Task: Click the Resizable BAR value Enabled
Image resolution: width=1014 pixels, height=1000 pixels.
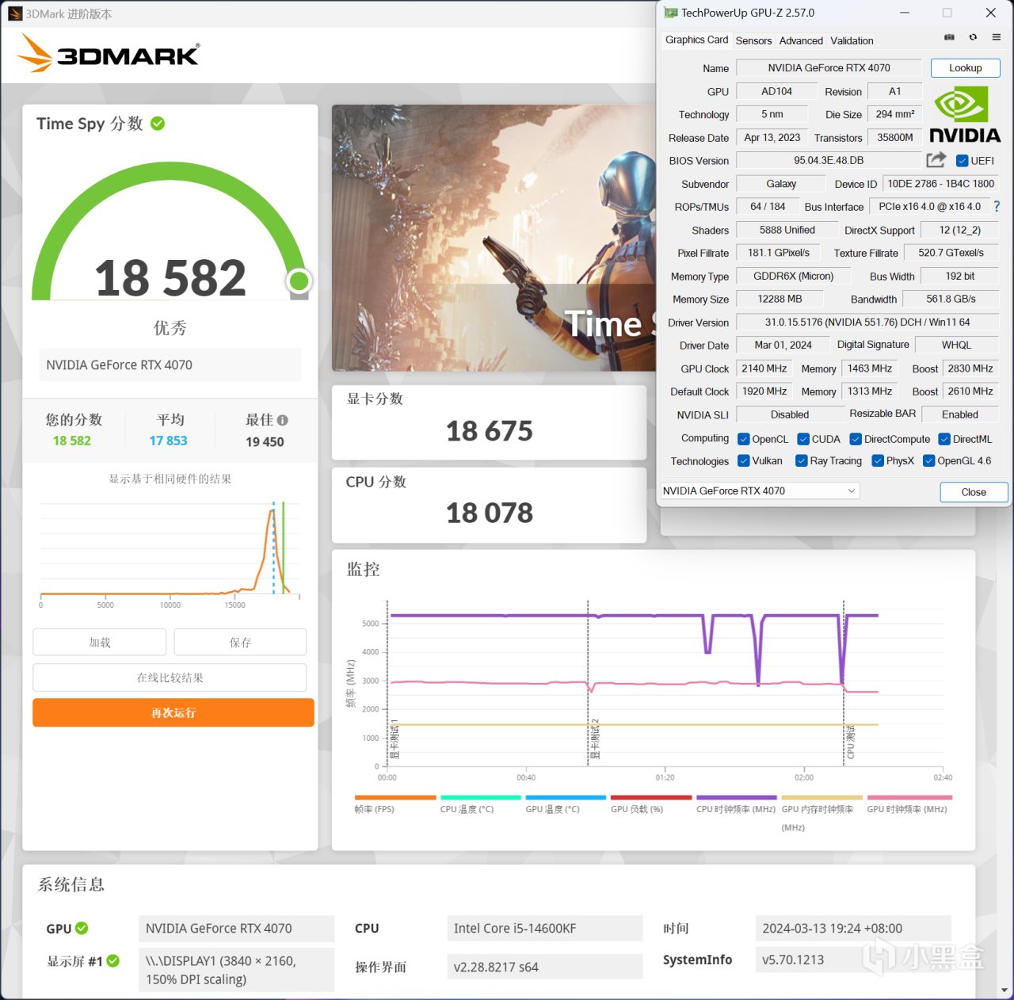Action: [x=960, y=414]
